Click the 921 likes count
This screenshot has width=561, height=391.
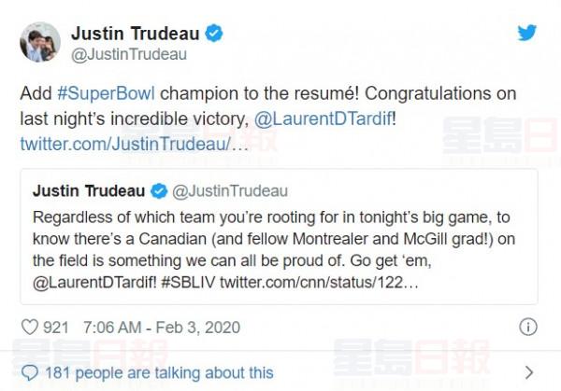pyautogui.click(x=57, y=328)
